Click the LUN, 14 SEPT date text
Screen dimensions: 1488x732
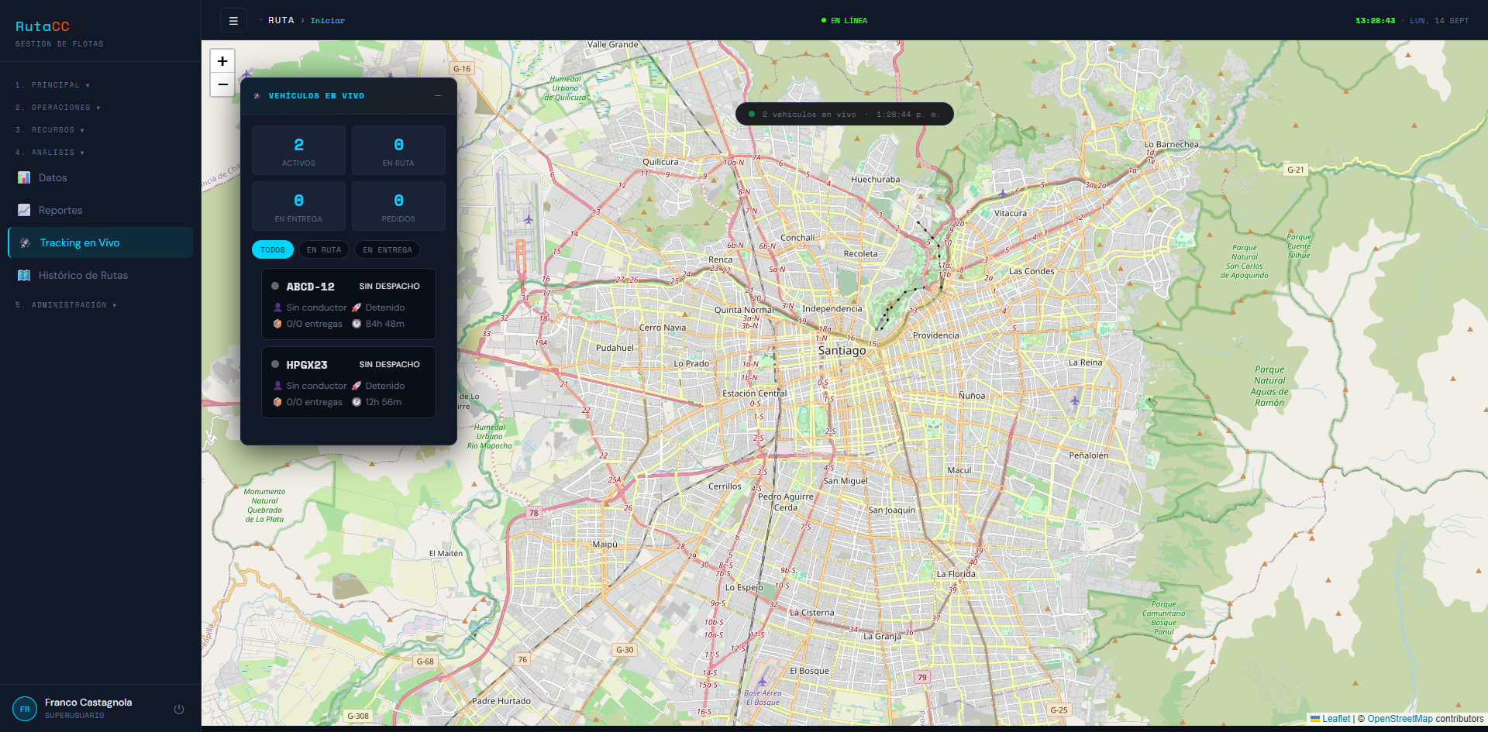tap(1439, 21)
